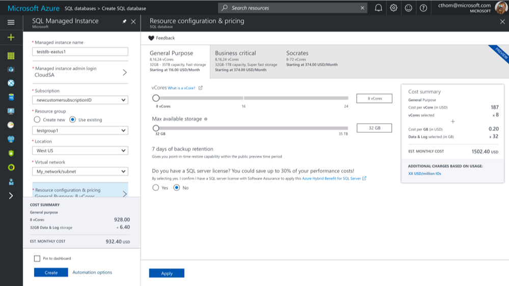
Task: Open the Location dropdown West US
Action: coord(80,151)
